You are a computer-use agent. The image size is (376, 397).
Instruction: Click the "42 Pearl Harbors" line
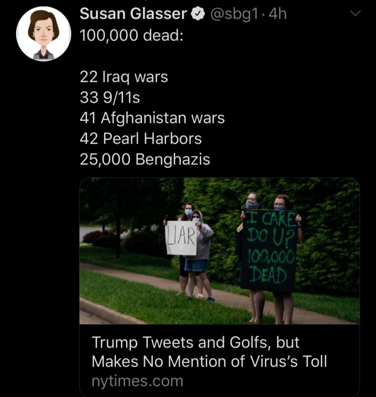tap(140, 139)
